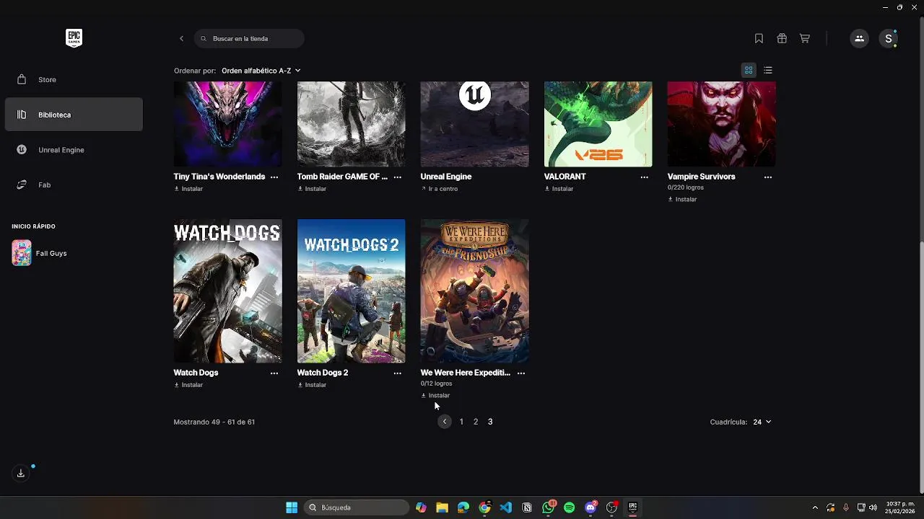Open the We Were Here Expeditions cover

pyautogui.click(x=475, y=291)
